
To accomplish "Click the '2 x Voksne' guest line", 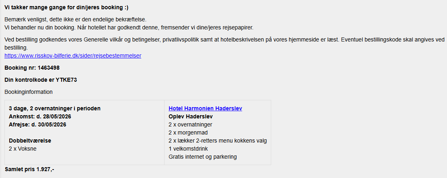I will [x=22, y=149].
